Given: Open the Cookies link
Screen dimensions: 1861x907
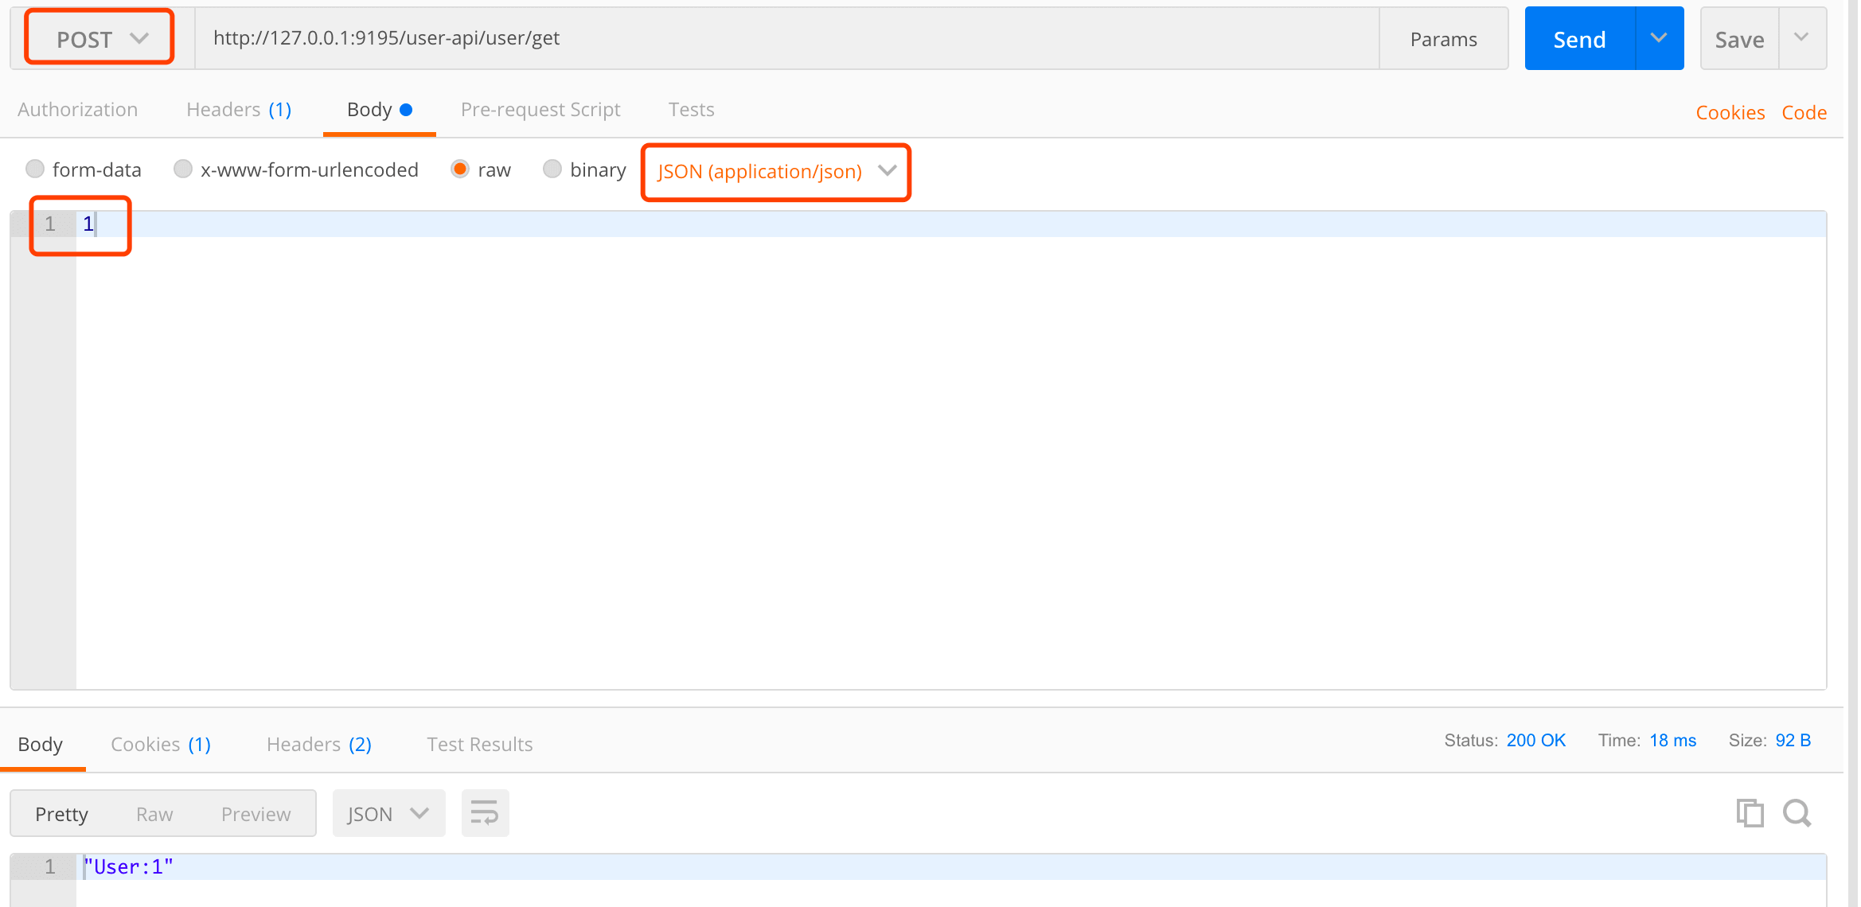Looking at the screenshot, I should pos(1730,113).
